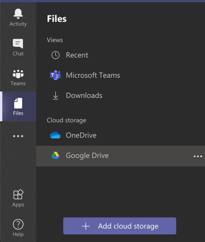Open Google Drive cloud storage
Image resolution: width=205 pixels, height=242 pixels.
(121, 156)
